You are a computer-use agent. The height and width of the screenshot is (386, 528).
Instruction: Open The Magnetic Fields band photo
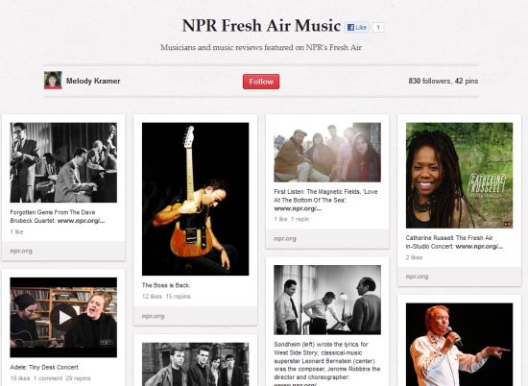tap(327, 153)
